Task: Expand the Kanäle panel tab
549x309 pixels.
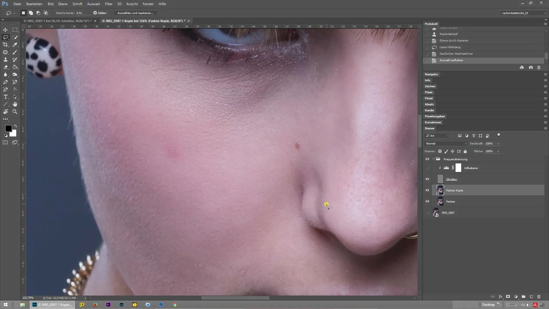Action: (x=429, y=110)
